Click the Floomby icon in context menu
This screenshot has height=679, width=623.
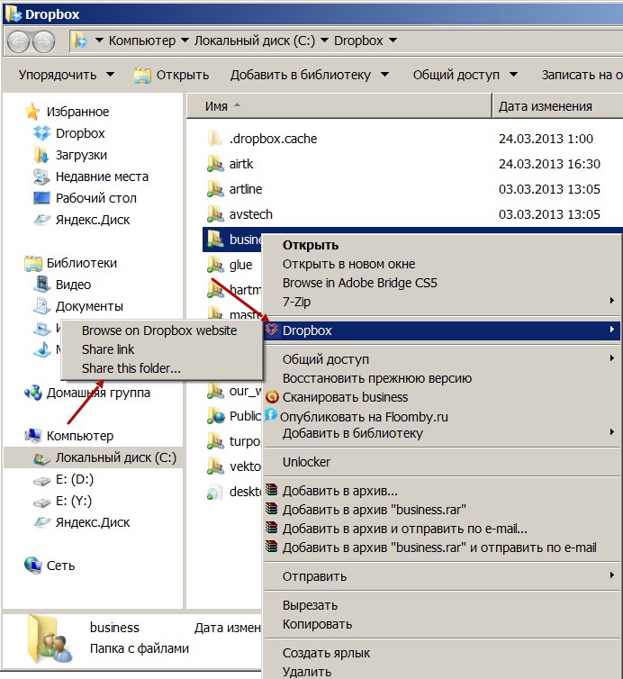pos(271,414)
